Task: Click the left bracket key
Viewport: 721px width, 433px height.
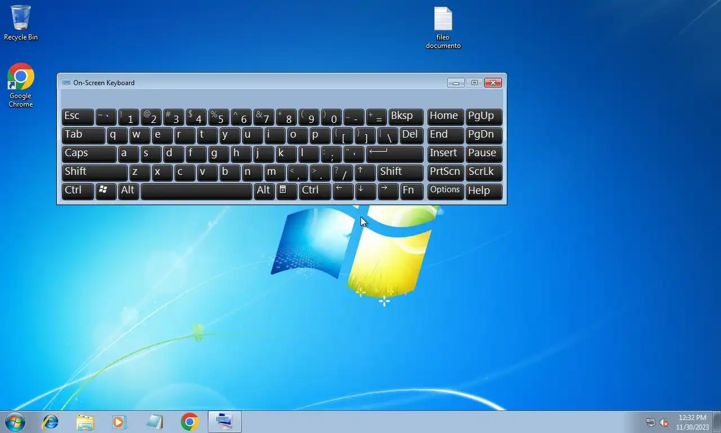Action: [343, 135]
